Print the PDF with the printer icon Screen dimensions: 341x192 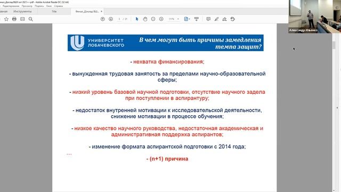click(14, 19)
